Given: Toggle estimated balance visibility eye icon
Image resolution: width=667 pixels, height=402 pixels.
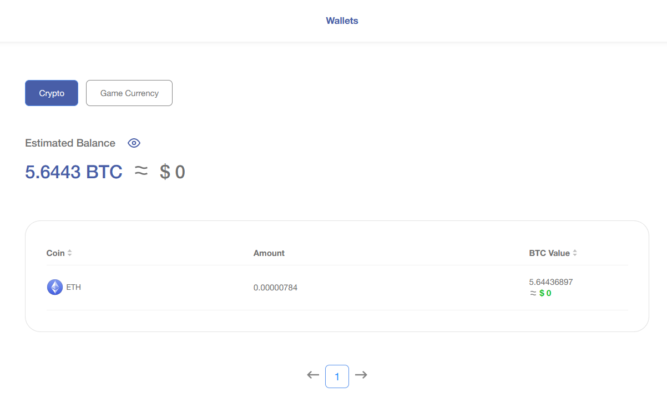Looking at the screenshot, I should [x=134, y=143].
